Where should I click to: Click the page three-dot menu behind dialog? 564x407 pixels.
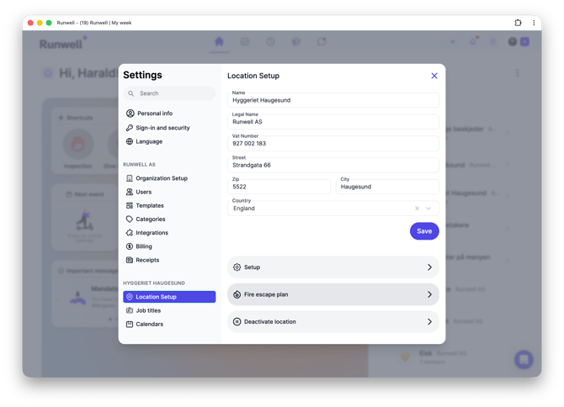coord(517,73)
